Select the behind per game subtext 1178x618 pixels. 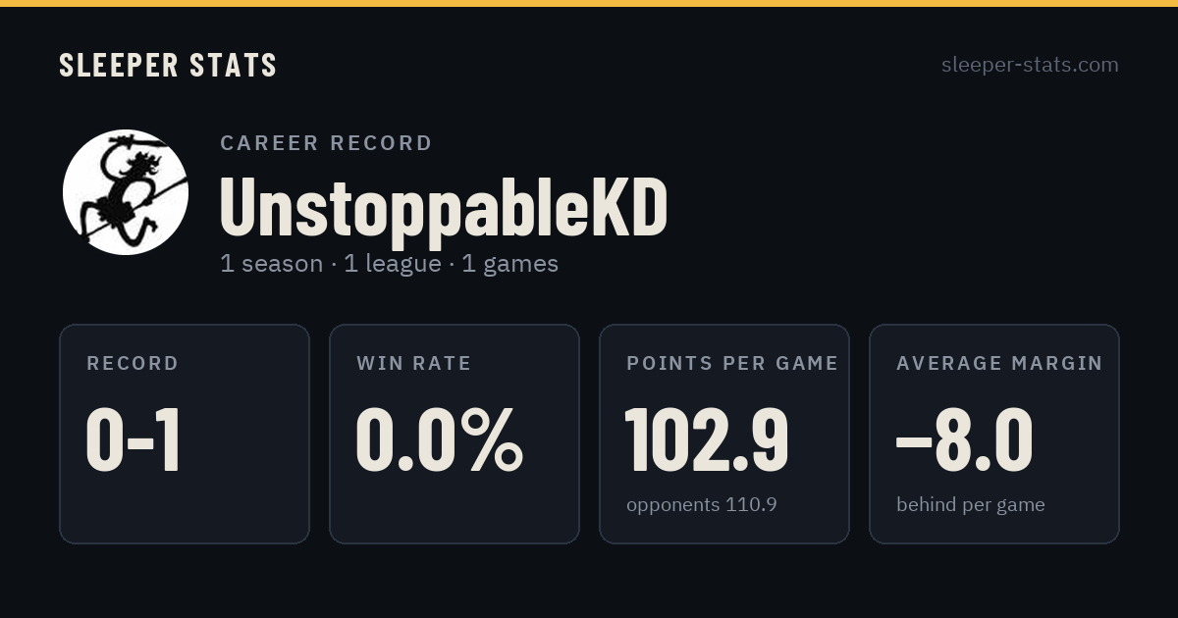(x=971, y=505)
